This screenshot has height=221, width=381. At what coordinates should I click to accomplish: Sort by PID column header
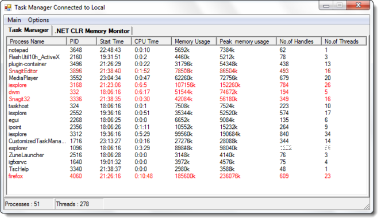[x=82, y=41]
